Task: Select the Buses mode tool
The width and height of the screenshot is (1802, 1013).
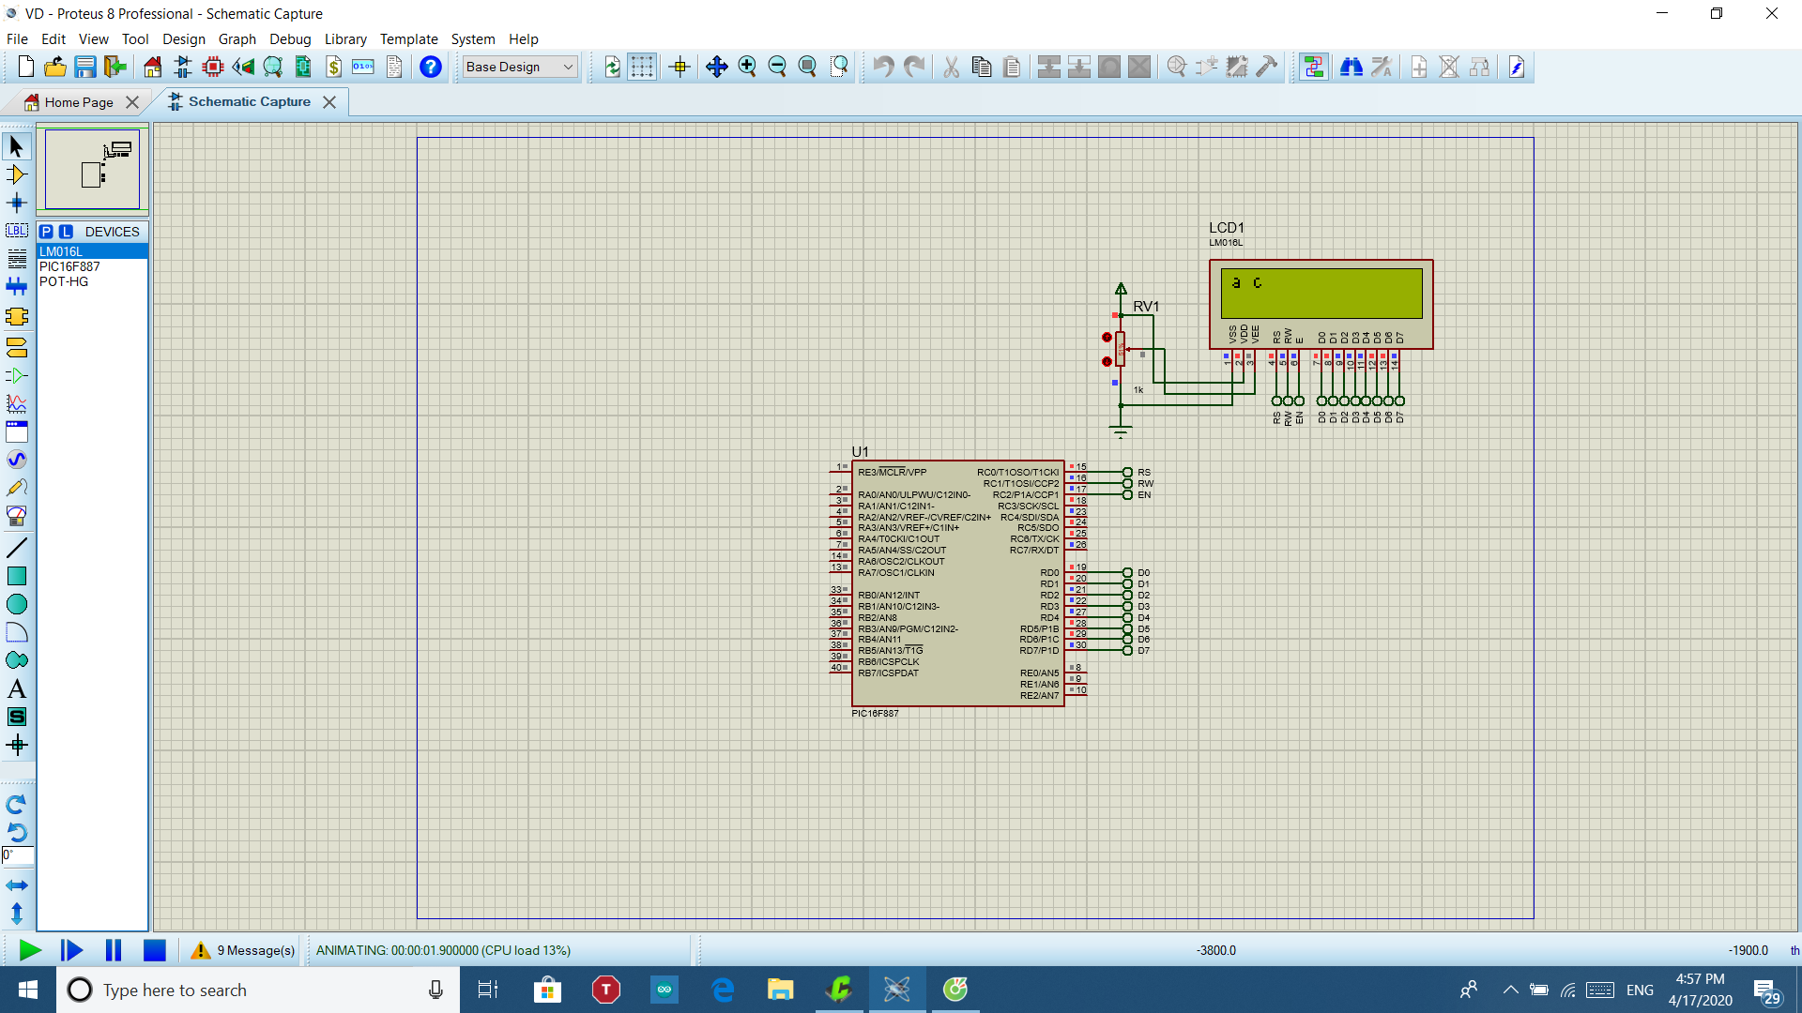Action: tap(16, 287)
